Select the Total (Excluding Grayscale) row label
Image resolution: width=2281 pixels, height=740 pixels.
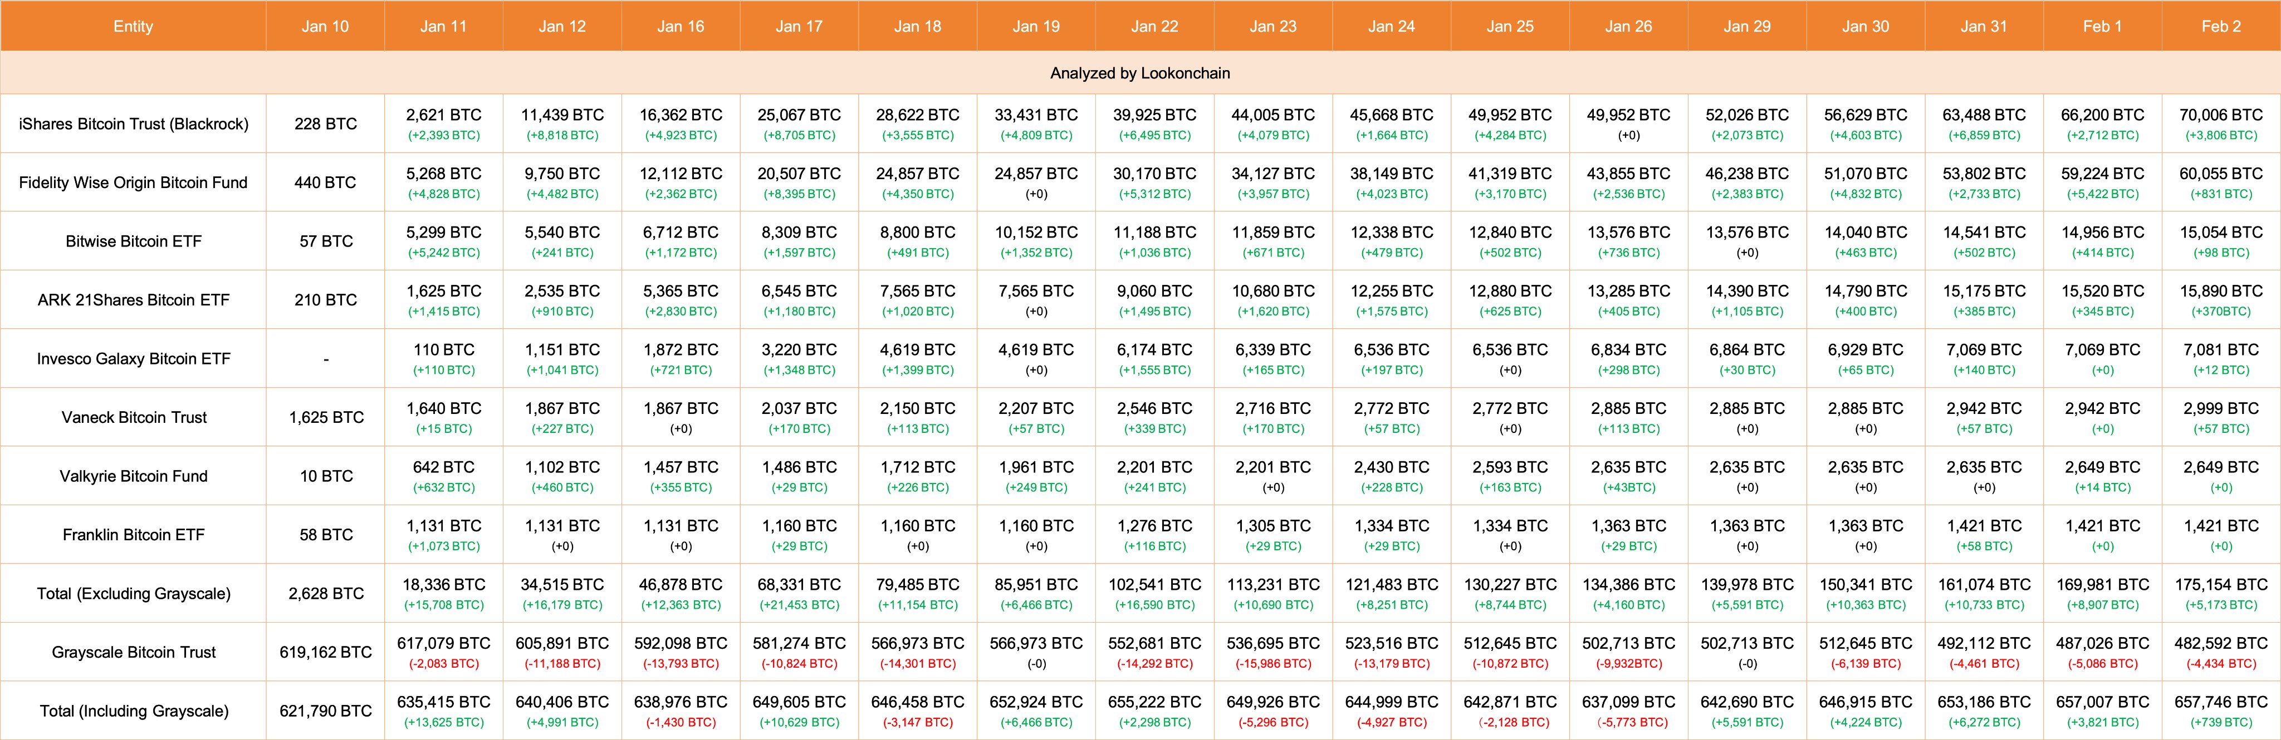point(133,593)
